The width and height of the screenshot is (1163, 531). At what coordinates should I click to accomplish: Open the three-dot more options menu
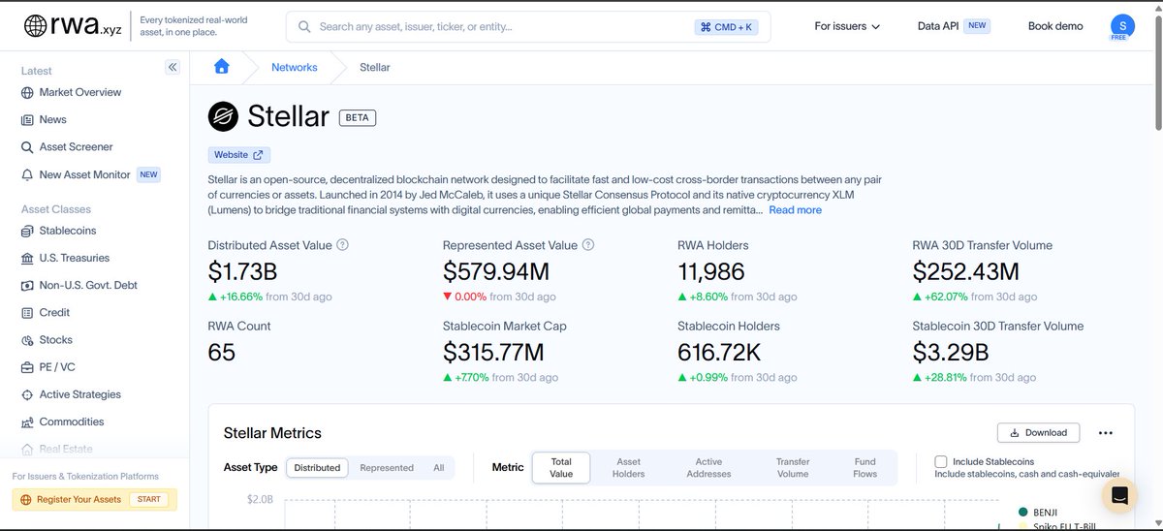coord(1106,433)
